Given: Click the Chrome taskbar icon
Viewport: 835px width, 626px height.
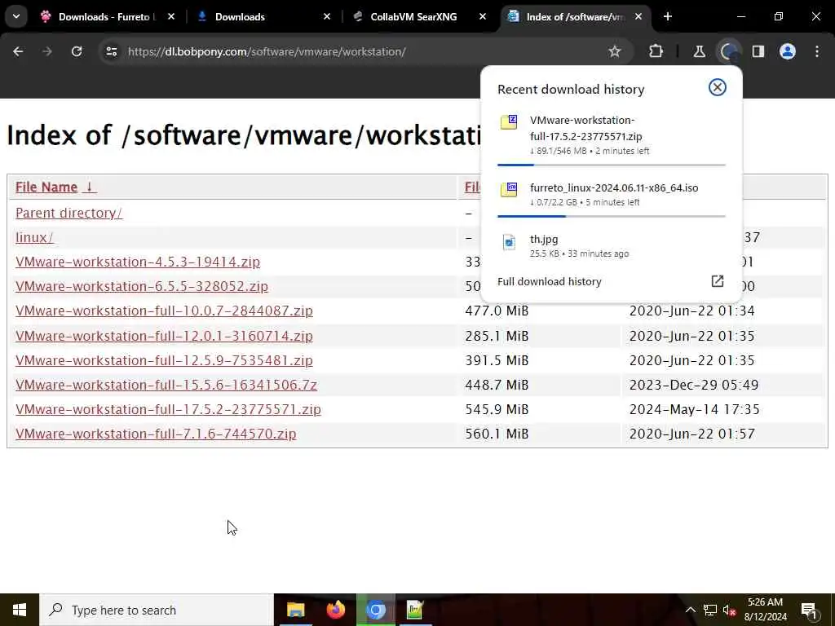Looking at the screenshot, I should [x=376, y=610].
